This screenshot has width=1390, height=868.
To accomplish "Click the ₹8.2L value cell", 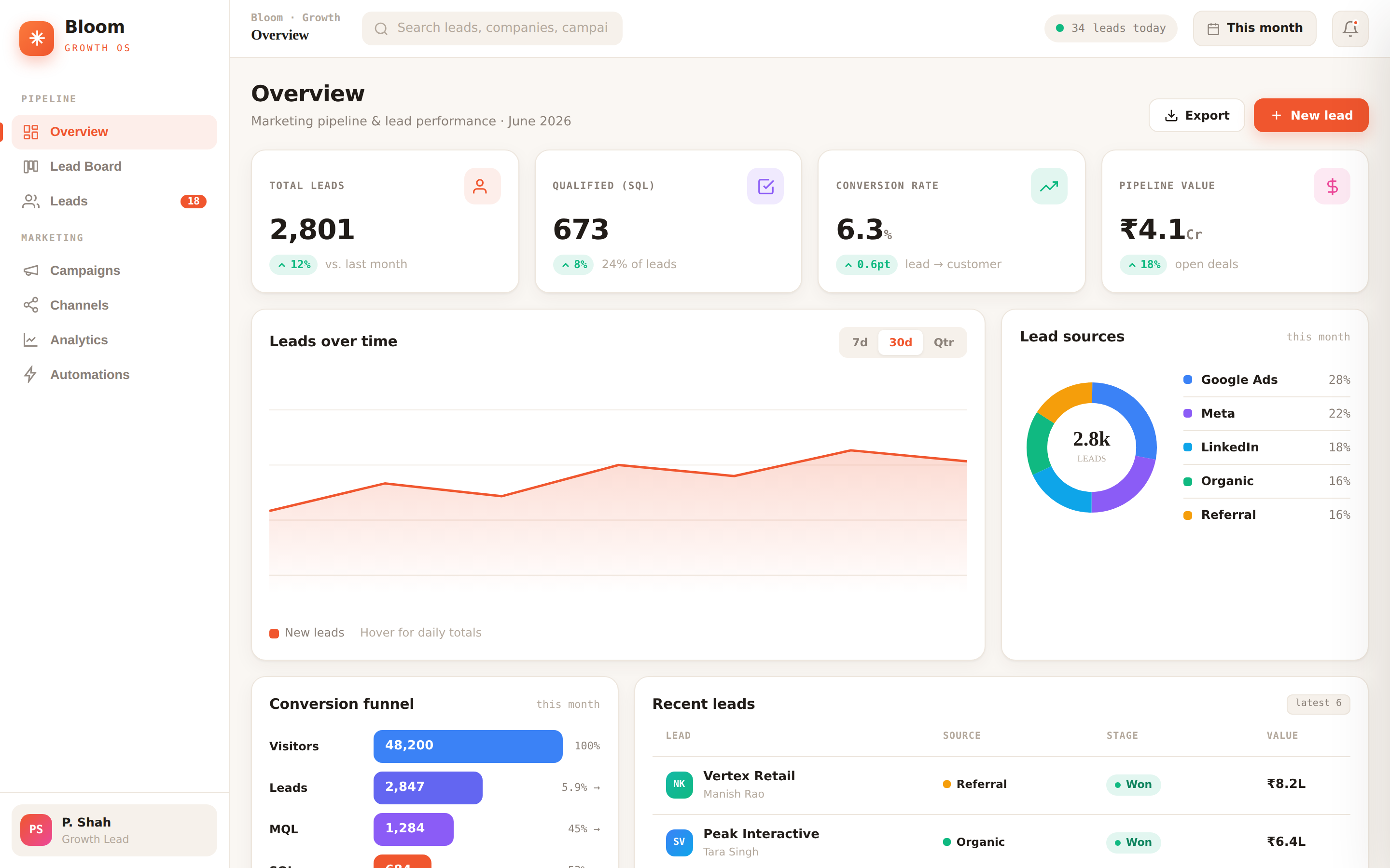I will [1286, 784].
